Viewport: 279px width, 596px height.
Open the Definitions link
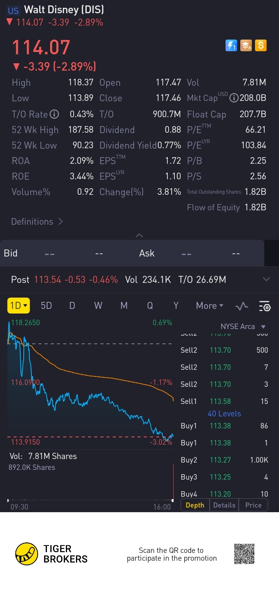[x=37, y=222]
